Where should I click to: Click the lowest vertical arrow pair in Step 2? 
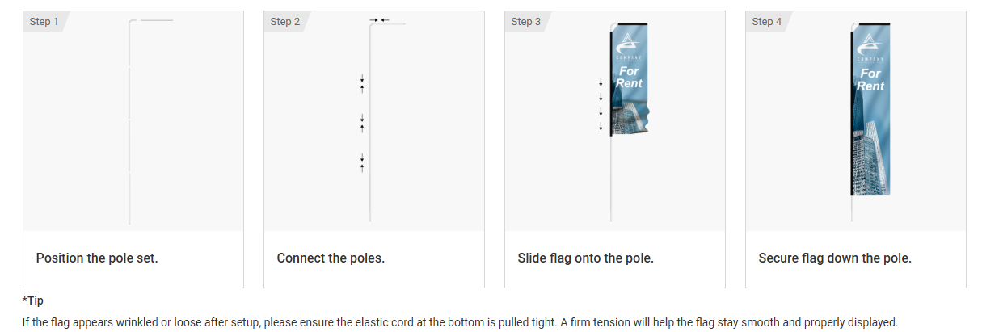click(x=362, y=162)
